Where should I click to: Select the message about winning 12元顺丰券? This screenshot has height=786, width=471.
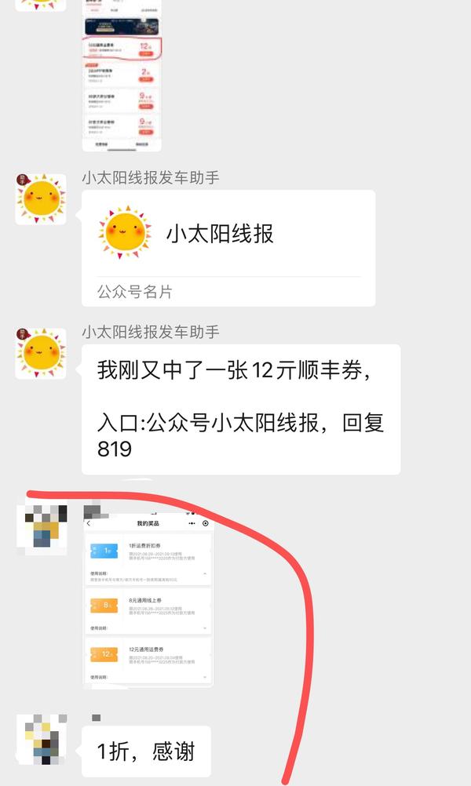[241, 409]
